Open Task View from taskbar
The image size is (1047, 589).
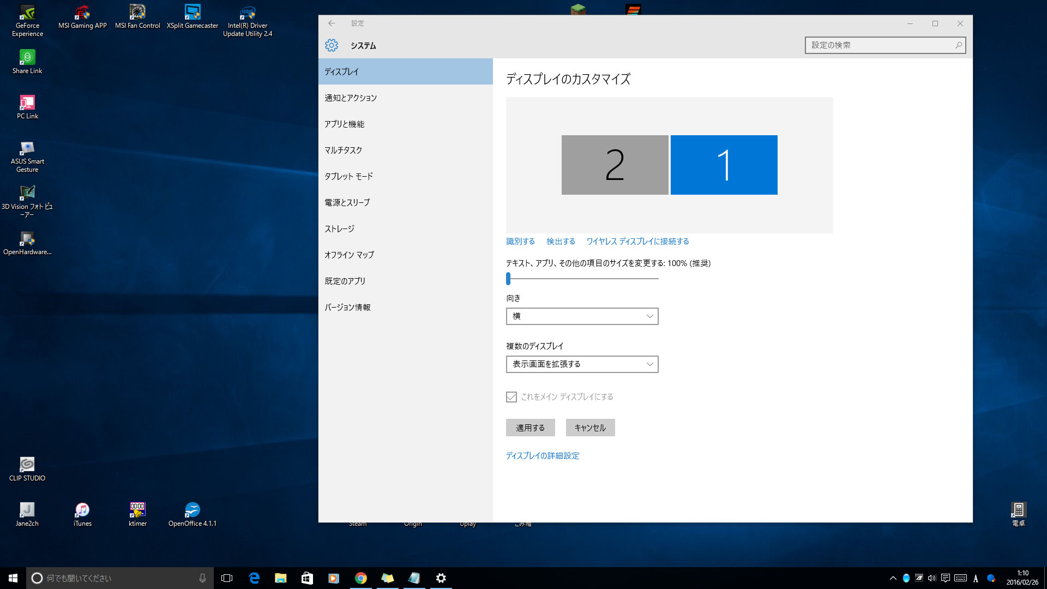pyautogui.click(x=227, y=578)
